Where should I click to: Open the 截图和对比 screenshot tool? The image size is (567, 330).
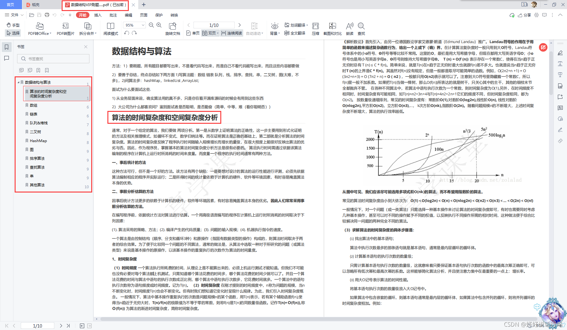(x=332, y=29)
